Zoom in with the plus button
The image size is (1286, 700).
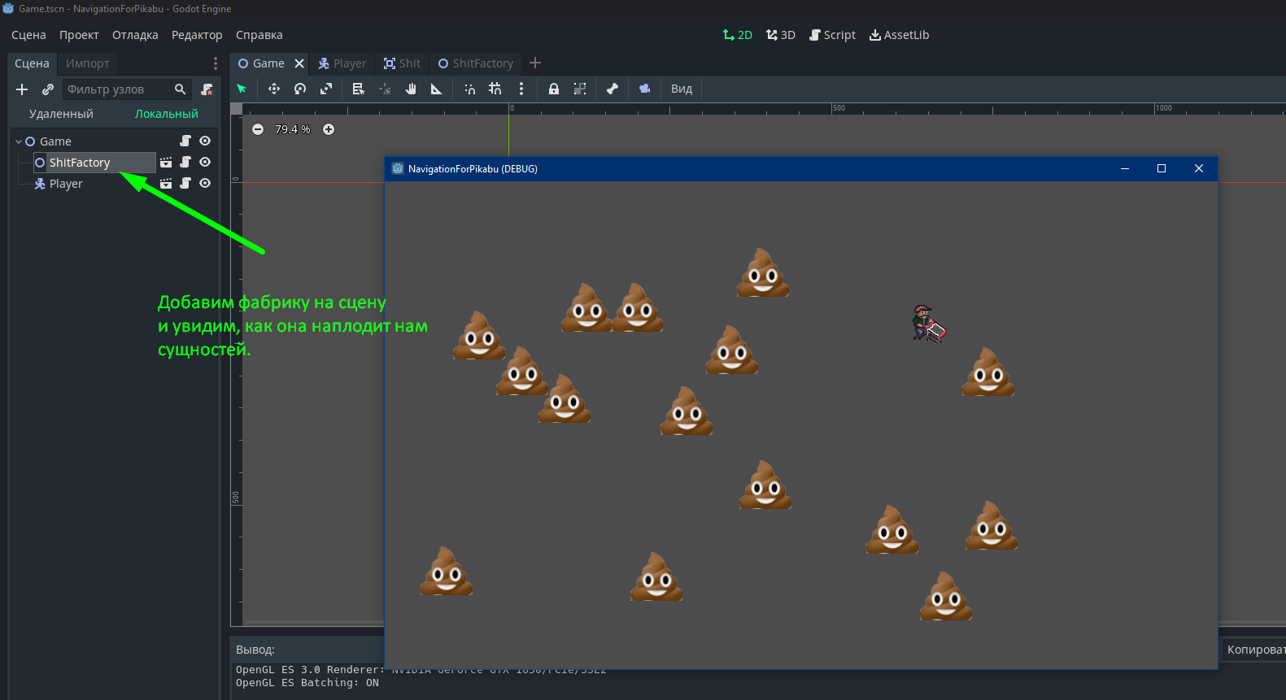(x=329, y=129)
